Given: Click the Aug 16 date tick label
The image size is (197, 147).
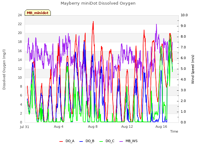Looking at the screenshot, I should coord(161,126).
